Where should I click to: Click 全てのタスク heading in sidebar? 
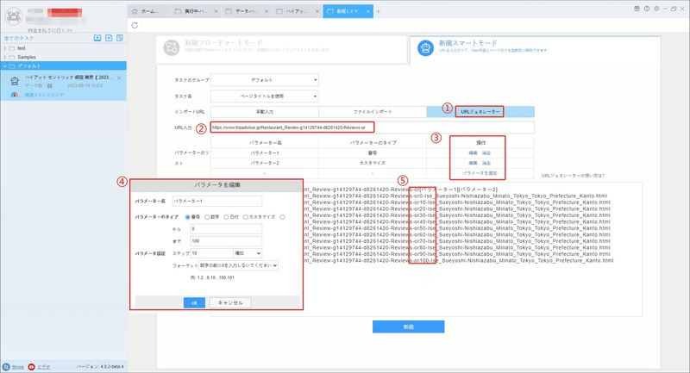19,38
